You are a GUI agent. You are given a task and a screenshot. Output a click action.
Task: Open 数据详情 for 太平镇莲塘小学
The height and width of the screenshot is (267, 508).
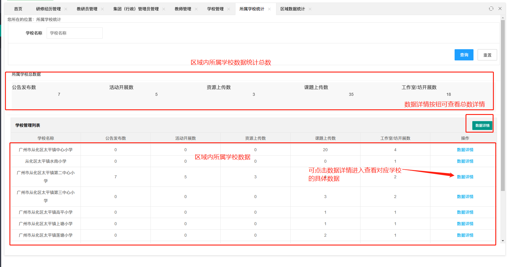(465, 235)
